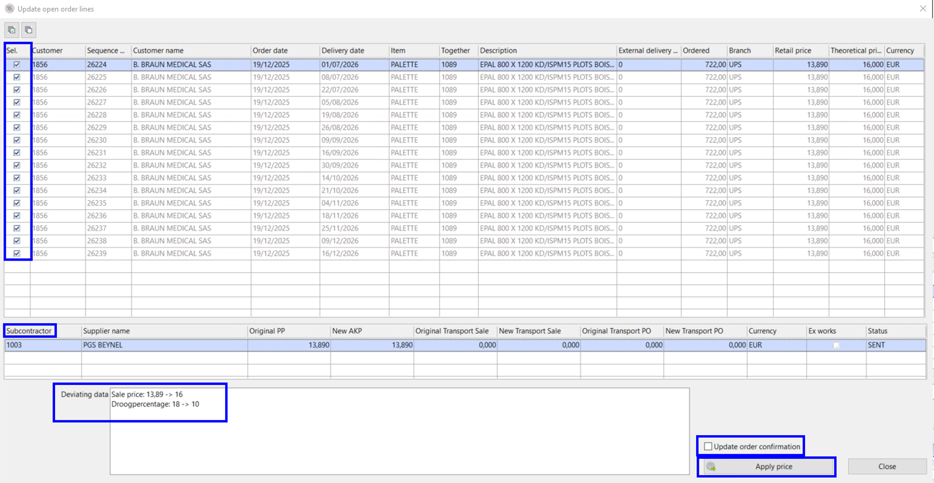Deselect the line with sequence 26230
The image size is (934, 483).
pos(17,140)
